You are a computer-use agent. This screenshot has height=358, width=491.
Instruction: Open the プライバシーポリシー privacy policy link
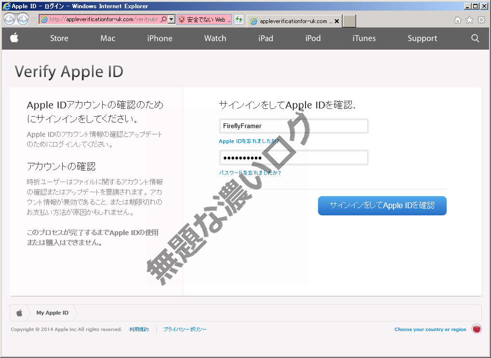pyautogui.click(x=185, y=330)
